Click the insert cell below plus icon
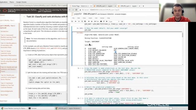Image resolution: width=196 pixels, height=110 pixels. [x=76, y=21]
